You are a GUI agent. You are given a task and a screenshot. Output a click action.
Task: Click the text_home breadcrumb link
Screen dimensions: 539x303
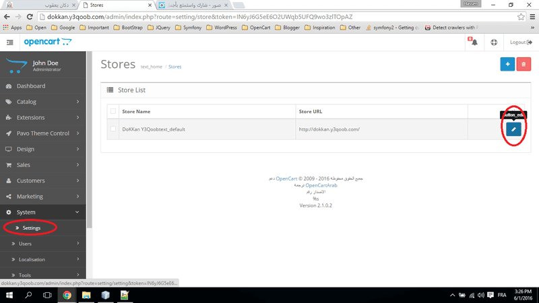pyautogui.click(x=151, y=67)
